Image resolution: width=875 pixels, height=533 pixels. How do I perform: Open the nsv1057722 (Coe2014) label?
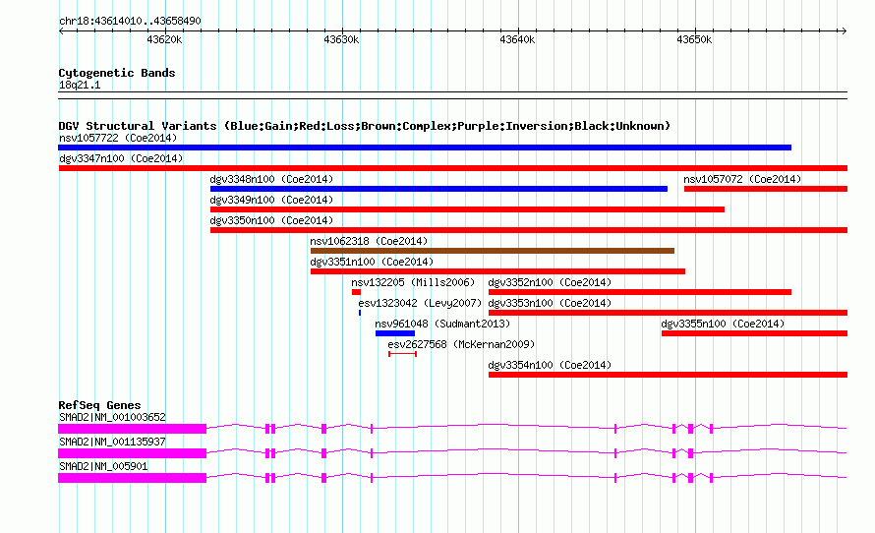click(118, 138)
